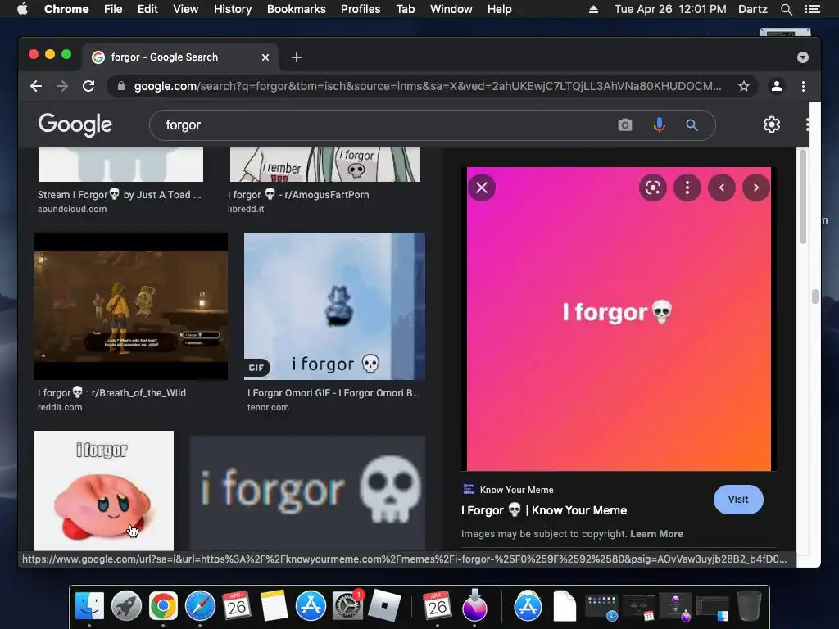
Task: Open Chrome's three-dot menu
Action: pyautogui.click(x=803, y=86)
